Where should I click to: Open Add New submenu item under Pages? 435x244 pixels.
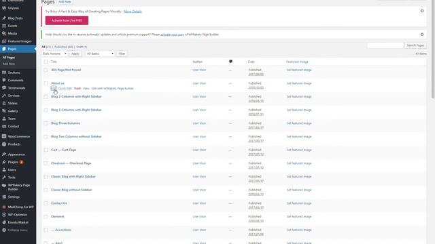pos(9,64)
